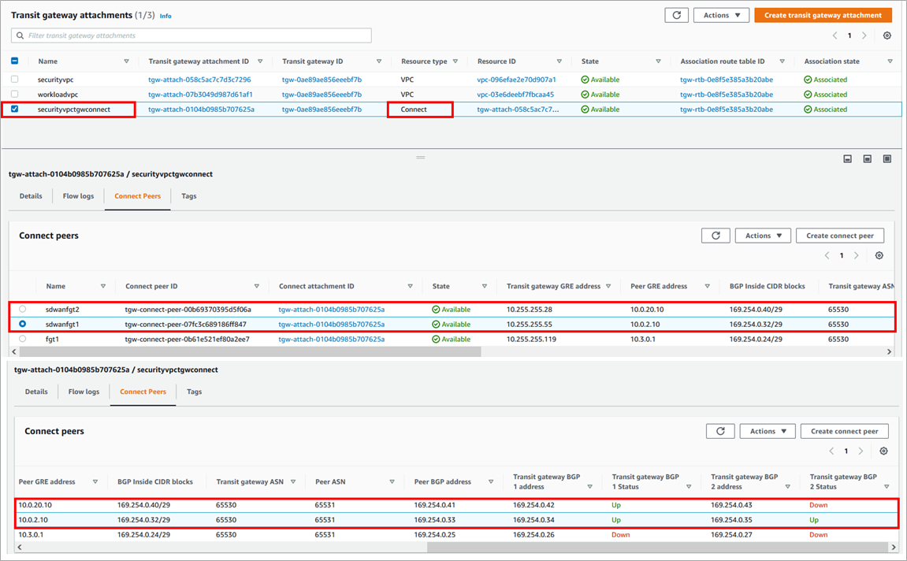
Task: Go to next page of attachments
Action: (x=864, y=35)
